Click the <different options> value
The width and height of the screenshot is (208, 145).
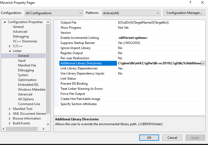click(133, 38)
